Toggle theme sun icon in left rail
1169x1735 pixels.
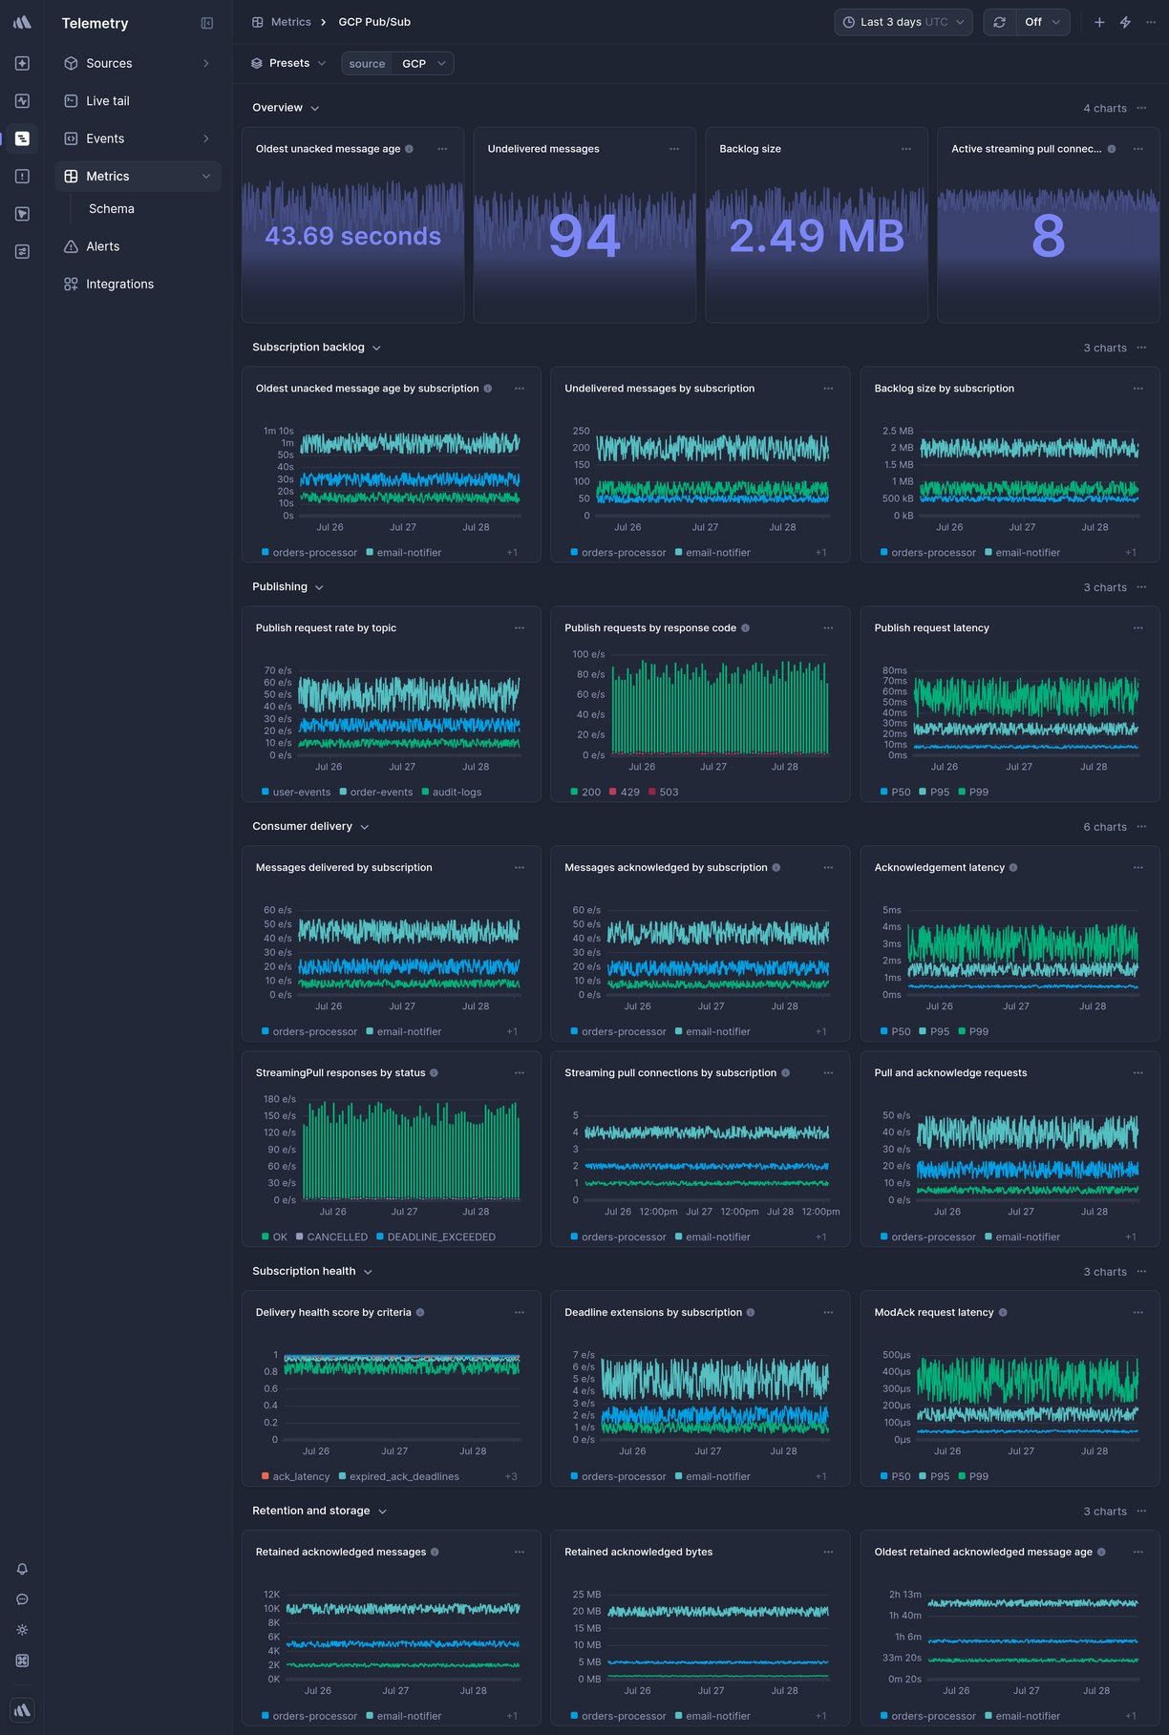[x=22, y=1630]
